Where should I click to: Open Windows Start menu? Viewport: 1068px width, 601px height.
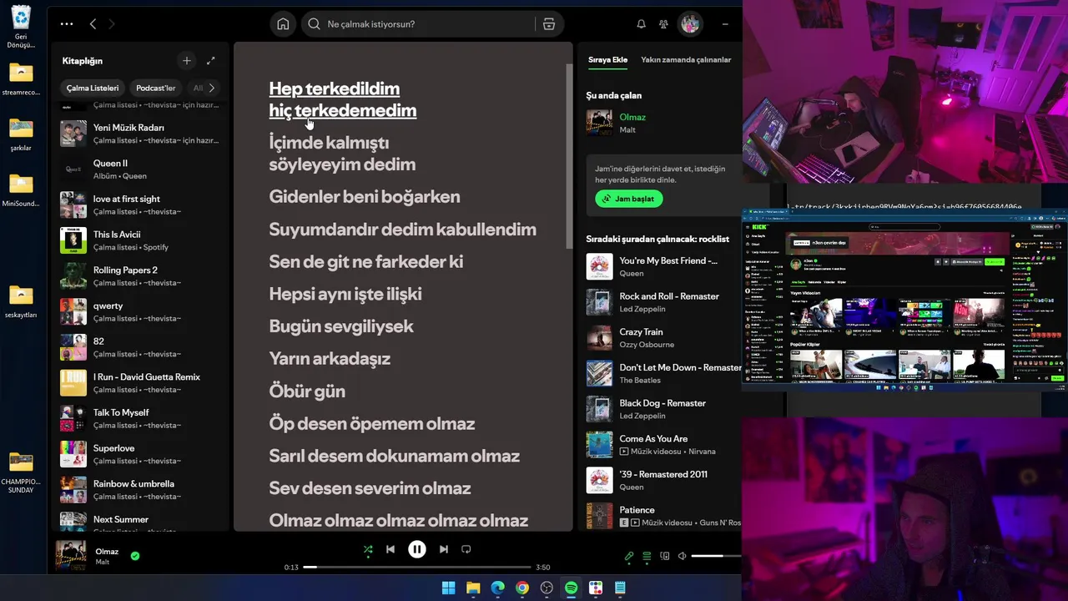click(x=448, y=588)
